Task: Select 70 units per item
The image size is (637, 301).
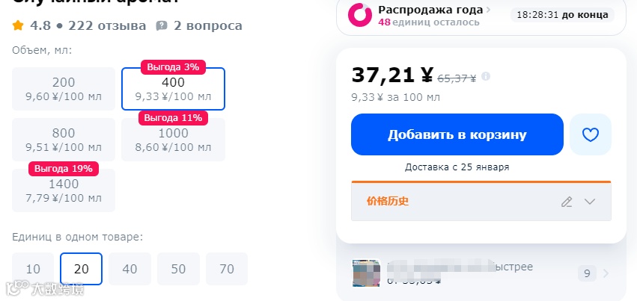Action: point(227,269)
